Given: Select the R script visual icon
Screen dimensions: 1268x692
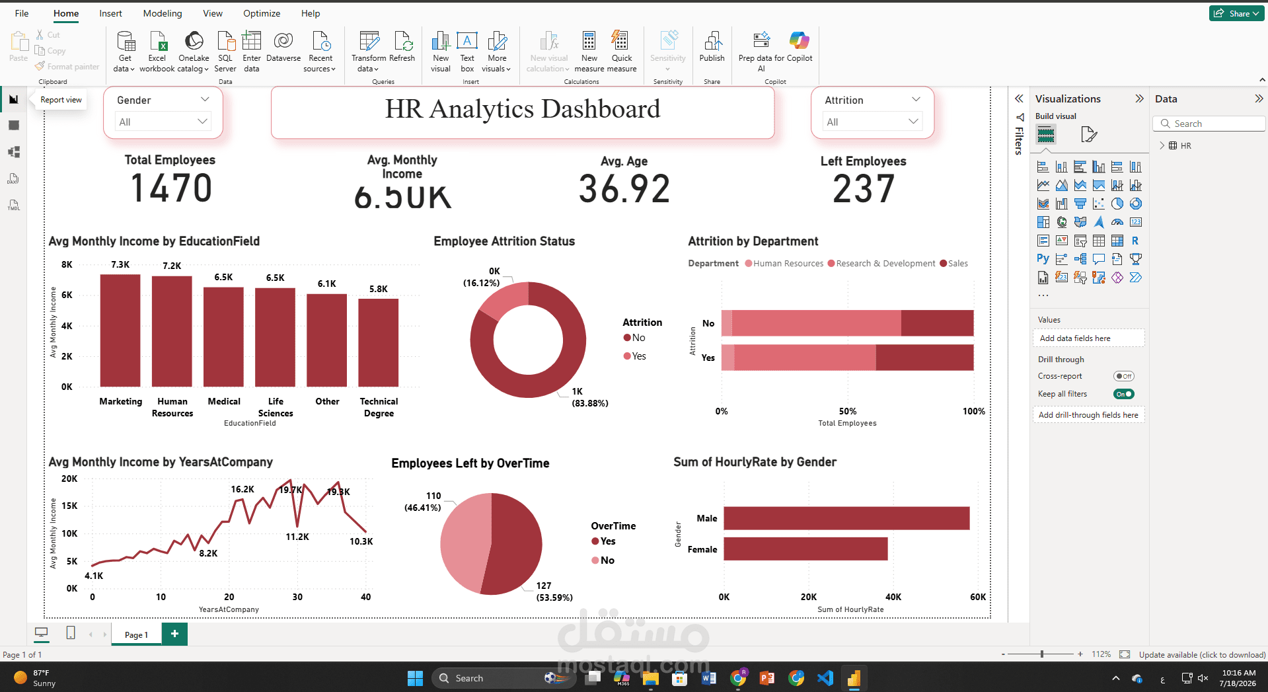Looking at the screenshot, I should [1136, 241].
